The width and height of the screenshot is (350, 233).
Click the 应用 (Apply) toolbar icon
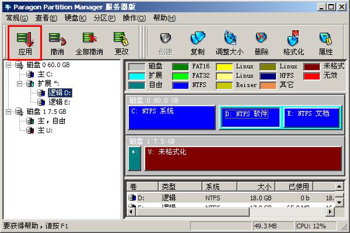(x=25, y=39)
